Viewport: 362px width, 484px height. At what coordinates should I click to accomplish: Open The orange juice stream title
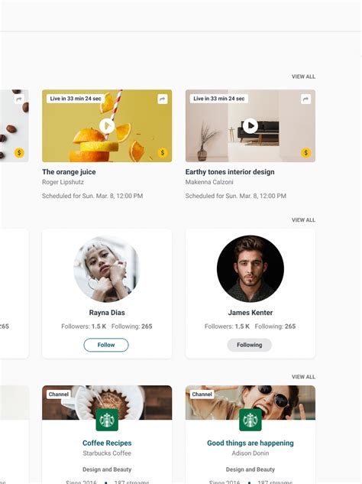coord(69,172)
